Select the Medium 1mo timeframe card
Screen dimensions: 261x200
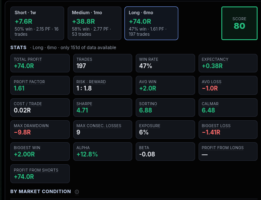click(94, 23)
